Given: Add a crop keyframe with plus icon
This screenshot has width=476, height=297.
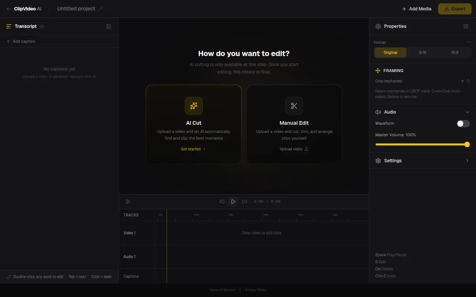Looking at the screenshot, I should (463, 81).
